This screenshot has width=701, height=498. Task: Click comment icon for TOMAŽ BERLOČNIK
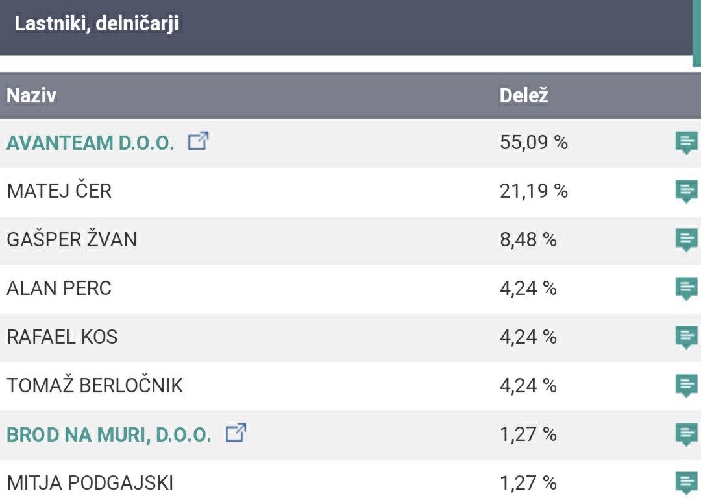click(x=686, y=385)
